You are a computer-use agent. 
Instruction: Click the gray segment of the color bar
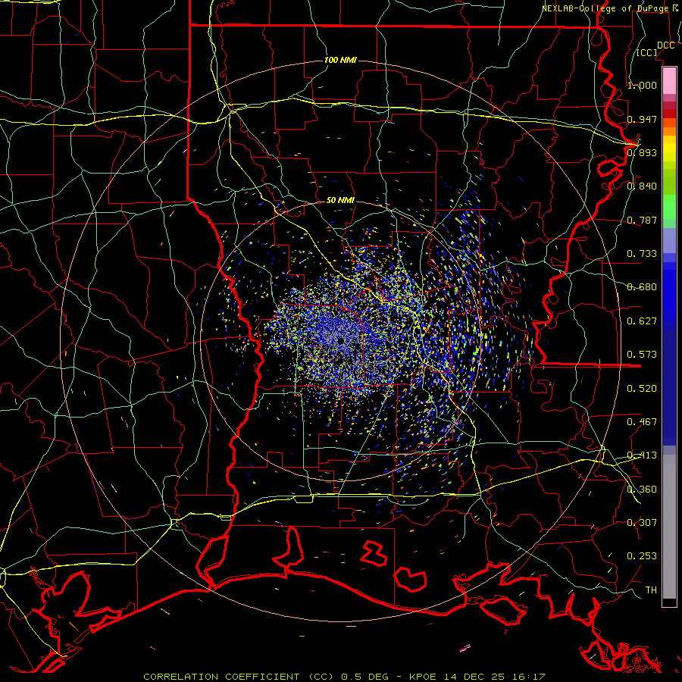[669, 527]
